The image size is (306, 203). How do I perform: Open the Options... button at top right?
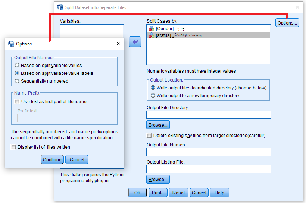point(287,23)
